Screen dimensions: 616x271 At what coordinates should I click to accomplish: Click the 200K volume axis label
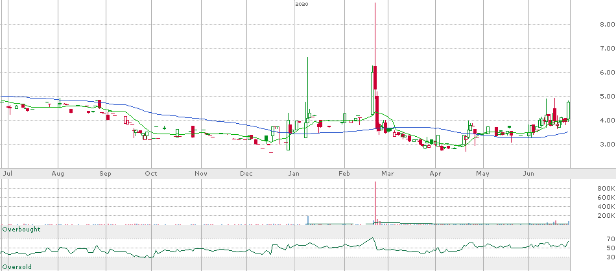[606, 216]
